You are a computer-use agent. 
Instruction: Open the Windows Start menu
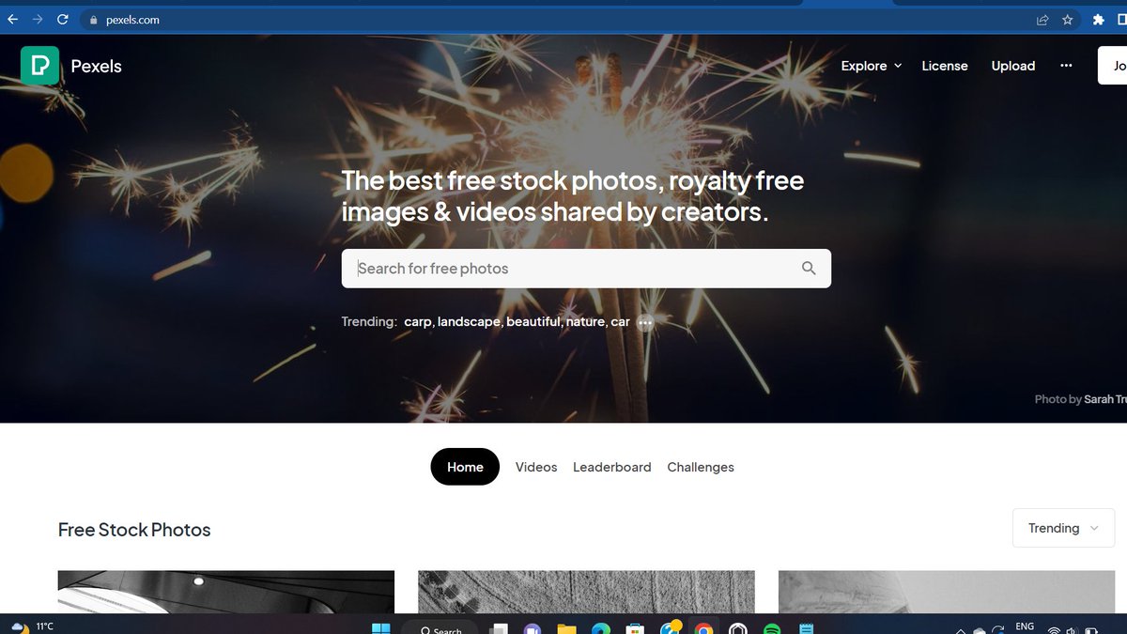[x=381, y=628]
